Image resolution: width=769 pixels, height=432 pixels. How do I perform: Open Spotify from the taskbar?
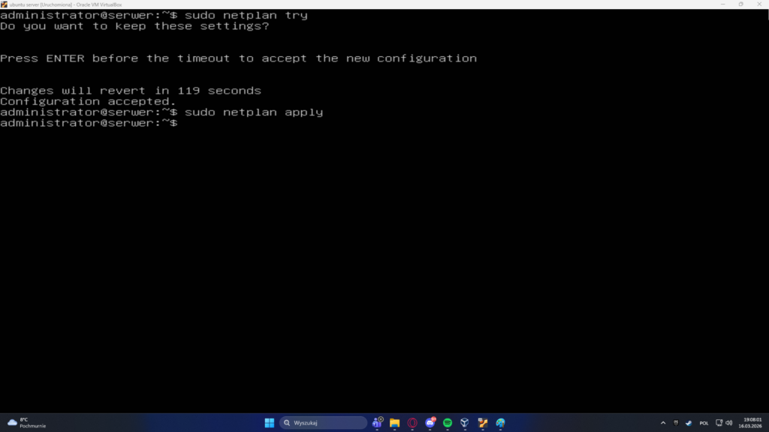click(448, 423)
